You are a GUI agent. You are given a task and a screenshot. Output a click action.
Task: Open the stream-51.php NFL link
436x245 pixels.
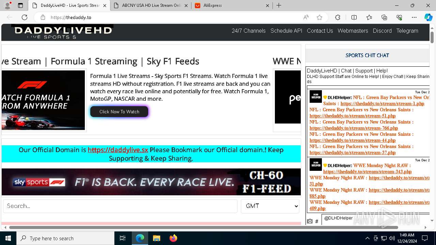pos(353,116)
